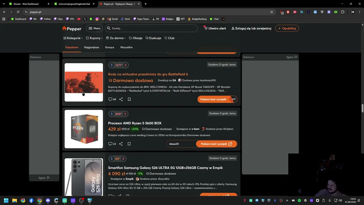This screenshot has height=205, width=364.
Task: Open a new browser tab
Action: [146, 4]
